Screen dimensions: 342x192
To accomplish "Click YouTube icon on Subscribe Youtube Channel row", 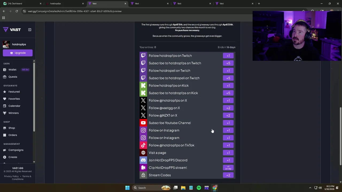I will [143, 123].
